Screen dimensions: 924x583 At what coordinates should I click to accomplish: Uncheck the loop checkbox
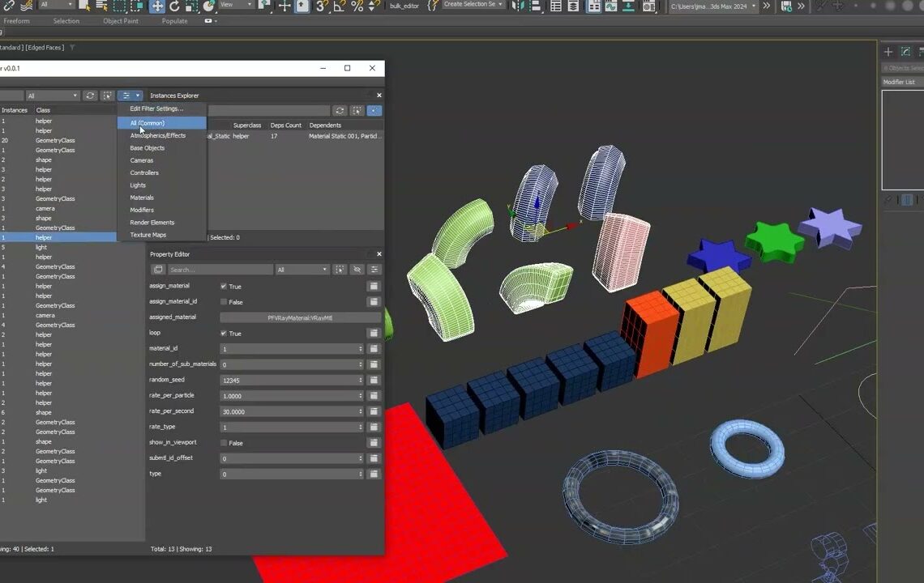pyautogui.click(x=225, y=333)
